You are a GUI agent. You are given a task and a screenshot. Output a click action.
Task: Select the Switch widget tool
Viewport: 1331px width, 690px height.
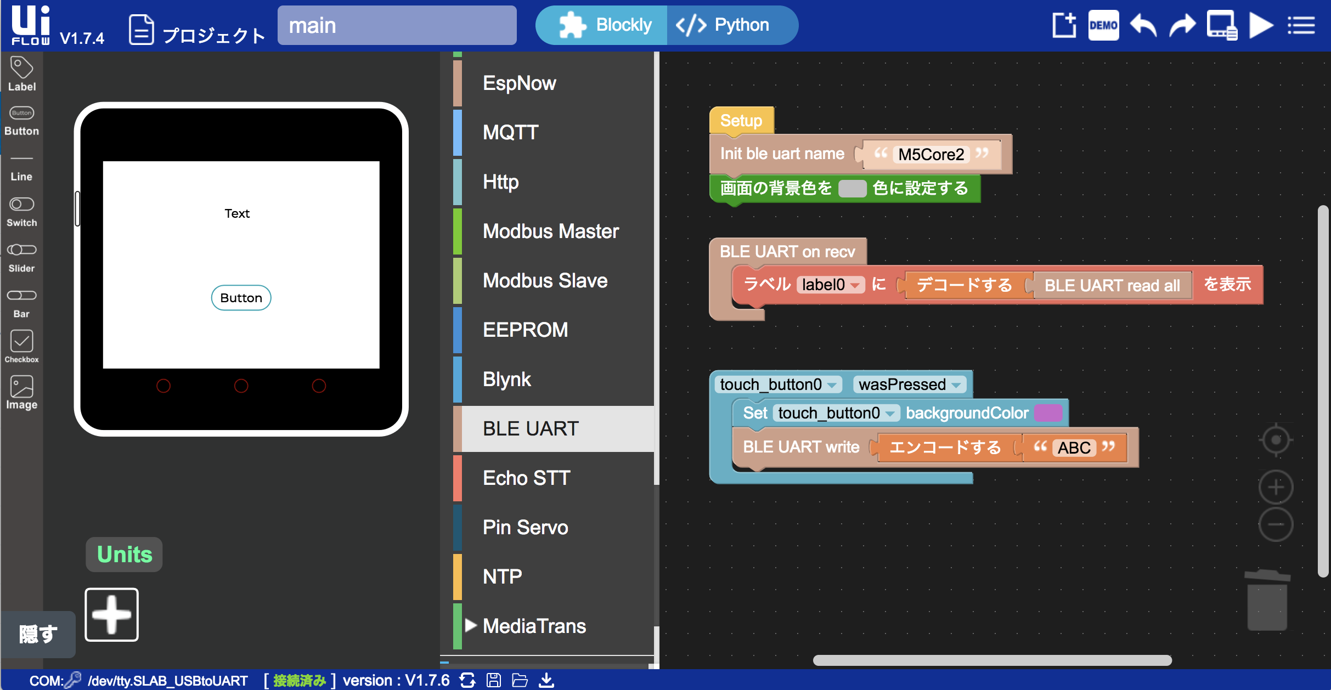[21, 211]
